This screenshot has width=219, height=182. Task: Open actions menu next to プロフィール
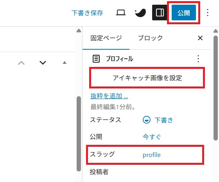point(198,59)
